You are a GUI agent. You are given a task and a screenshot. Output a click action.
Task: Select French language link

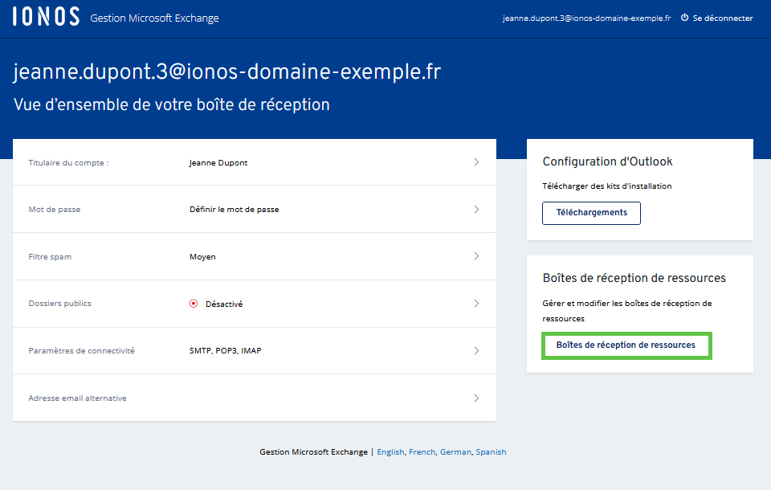point(422,452)
